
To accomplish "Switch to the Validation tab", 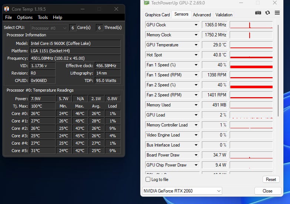I will (224, 15).
